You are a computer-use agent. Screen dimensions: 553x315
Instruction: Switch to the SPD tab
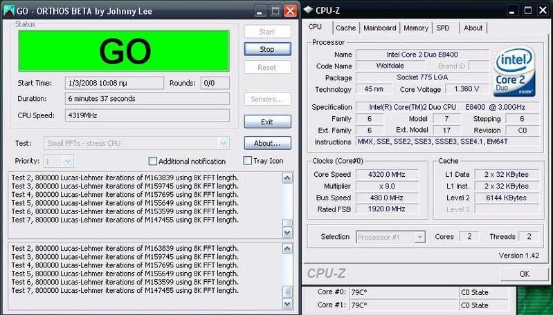pos(443,28)
